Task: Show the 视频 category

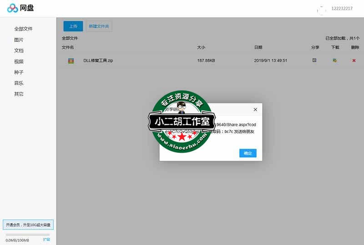Action: (19, 61)
